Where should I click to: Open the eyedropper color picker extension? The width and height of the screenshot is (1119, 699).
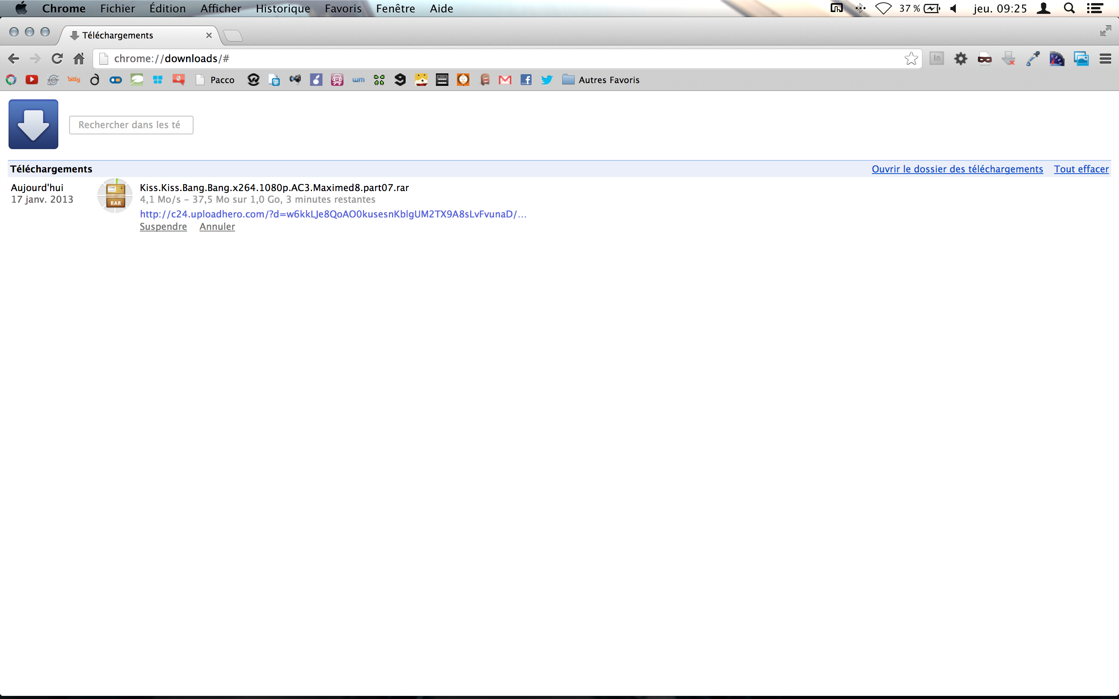[1032, 59]
